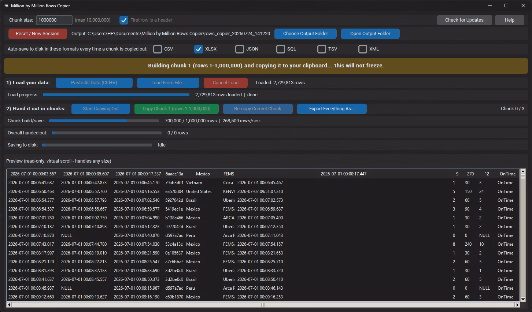Select preview cell 'c60b1870'
The height and width of the screenshot is (312, 532).
174,297
